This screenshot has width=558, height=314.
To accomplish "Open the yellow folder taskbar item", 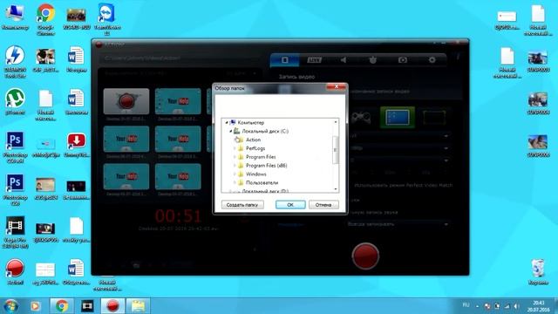I will pyautogui.click(x=138, y=306).
